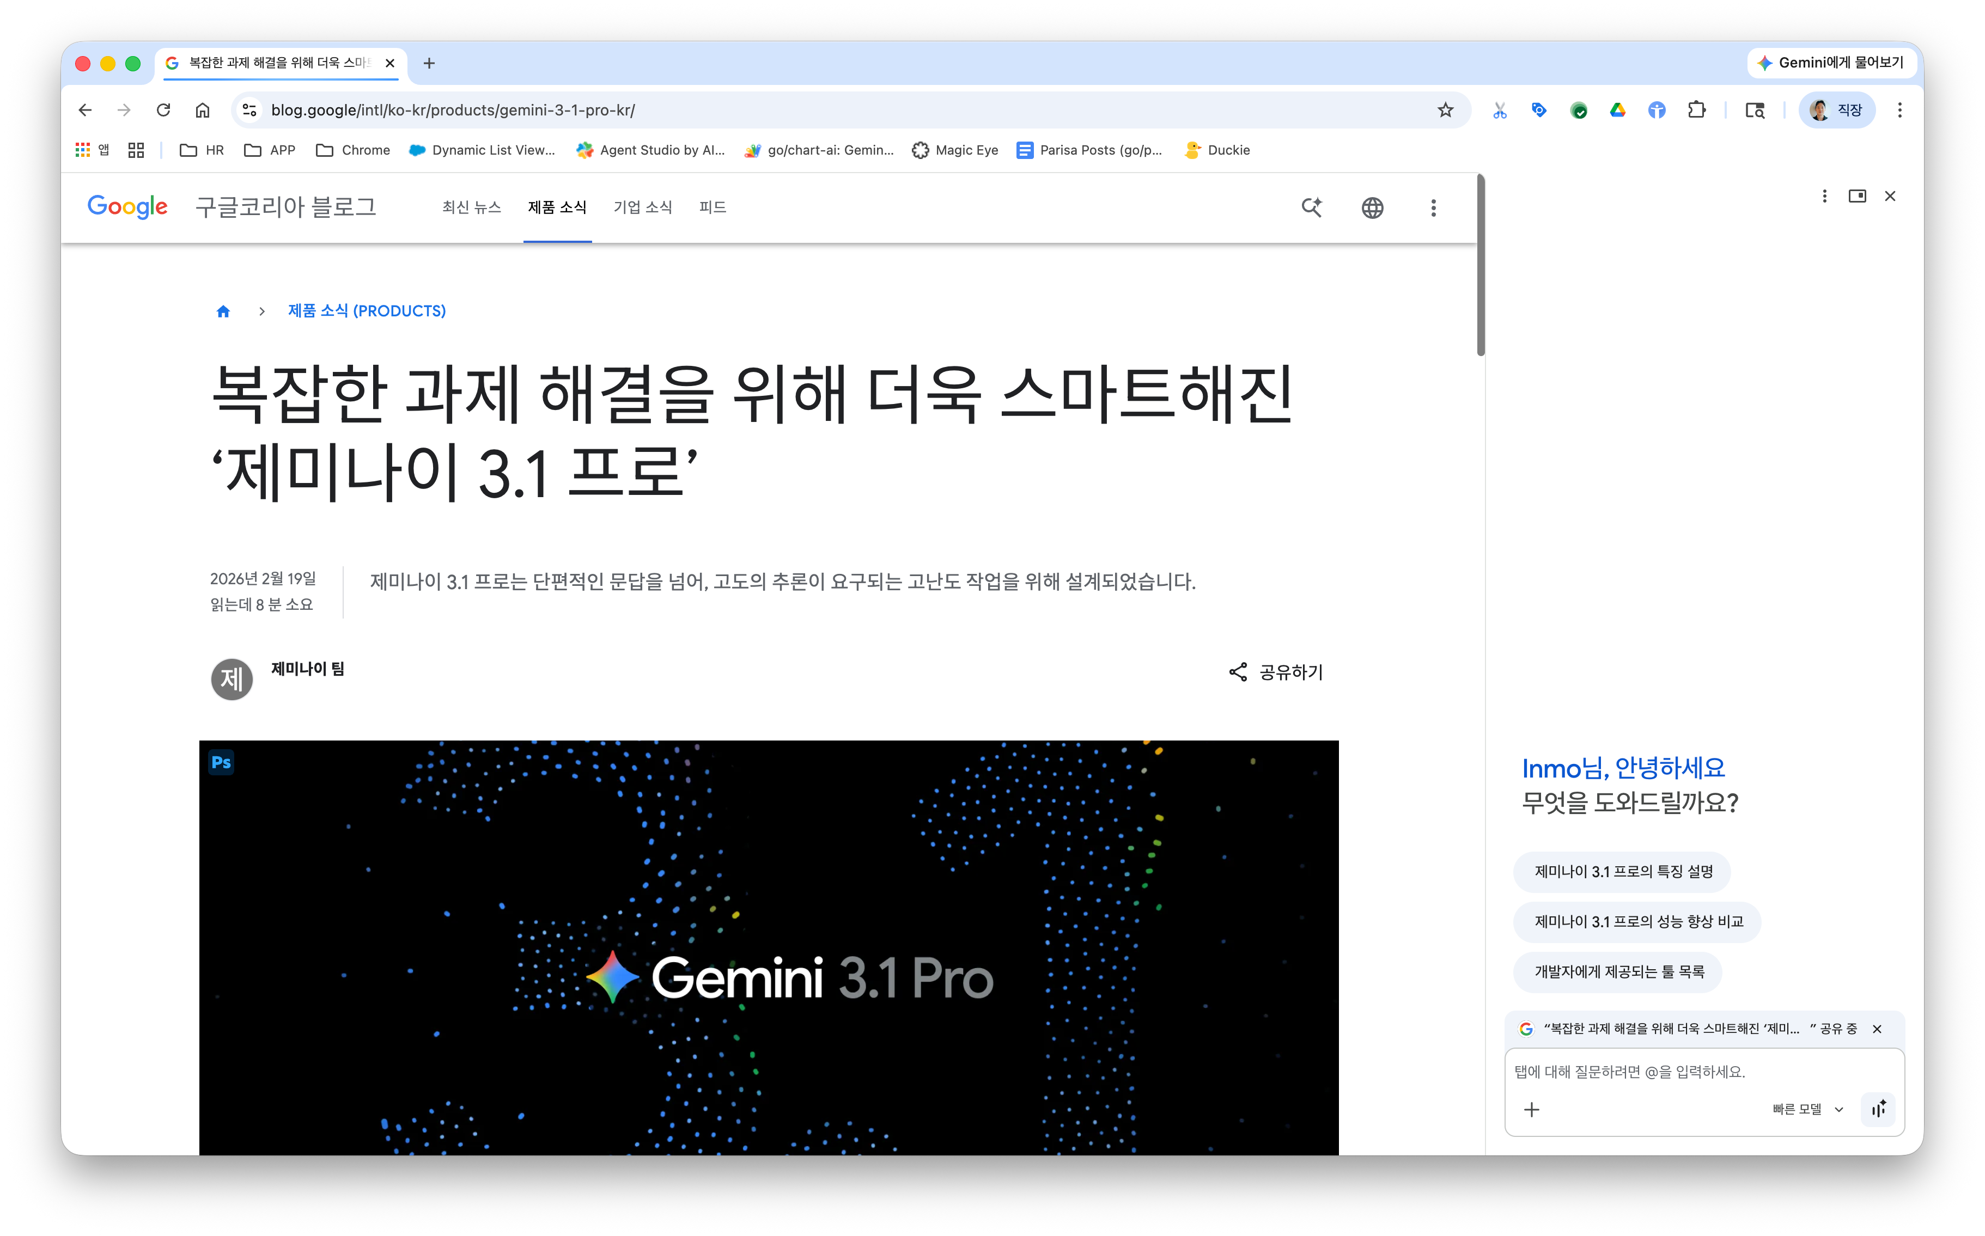Click the page vertical scrollbar thumb
The image size is (1985, 1236).
click(x=1481, y=266)
